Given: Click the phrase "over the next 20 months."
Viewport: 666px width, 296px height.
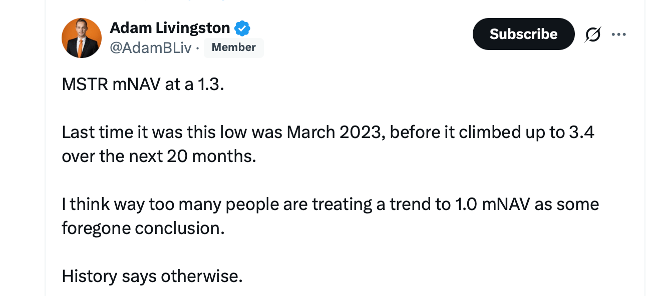Looking at the screenshot, I should (159, 156).
